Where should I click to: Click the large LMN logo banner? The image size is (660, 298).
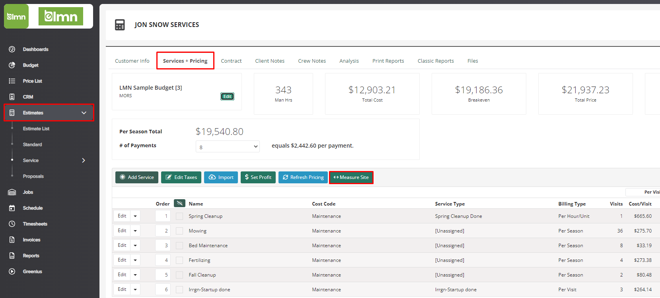61,16
